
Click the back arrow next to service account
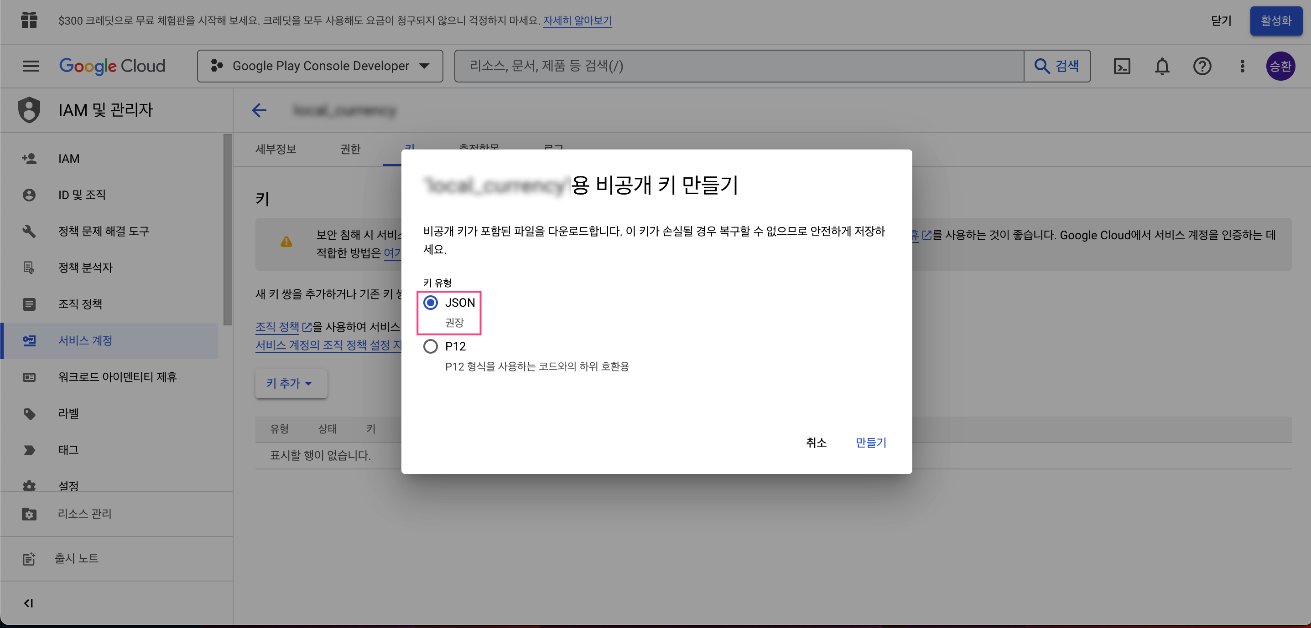tap(260, 110)
